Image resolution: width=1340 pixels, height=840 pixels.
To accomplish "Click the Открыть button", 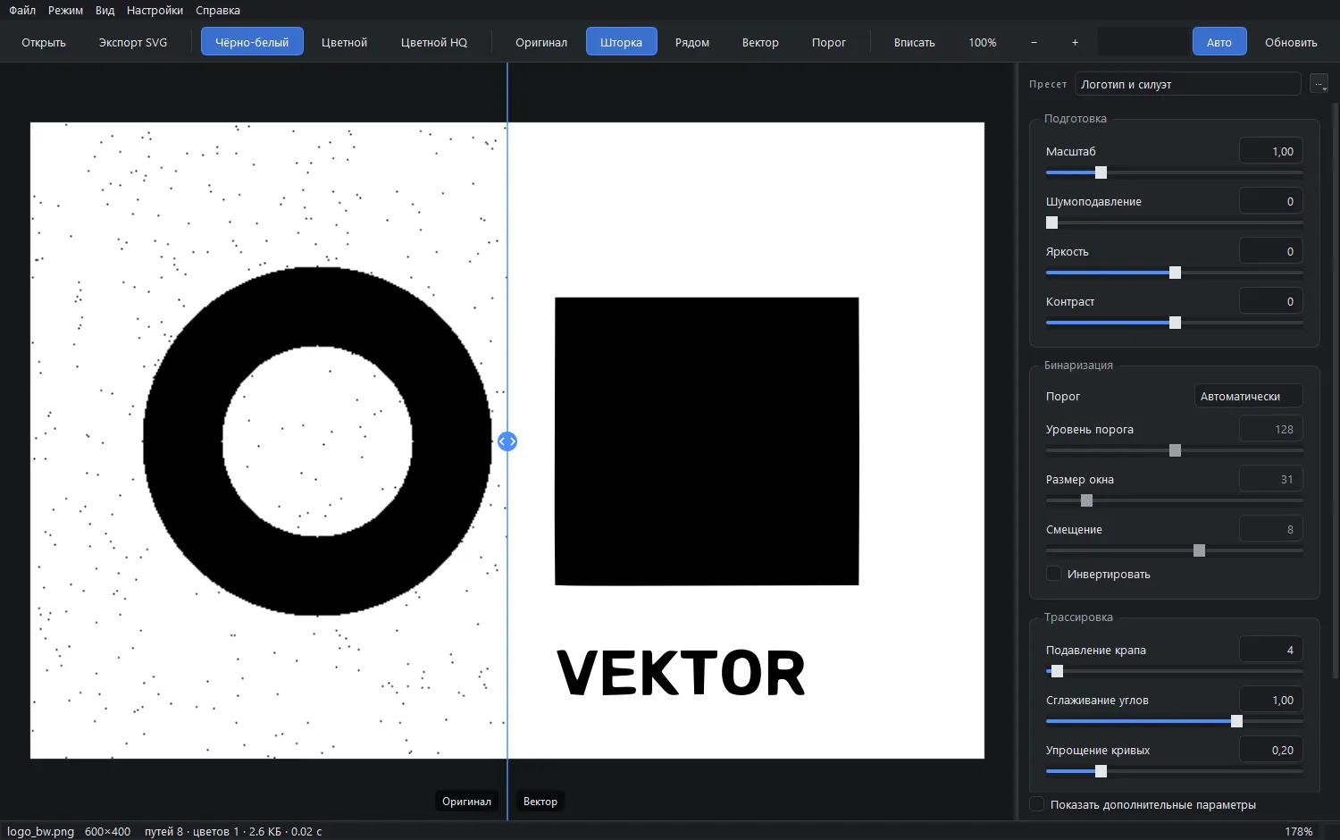I will 44,42.
